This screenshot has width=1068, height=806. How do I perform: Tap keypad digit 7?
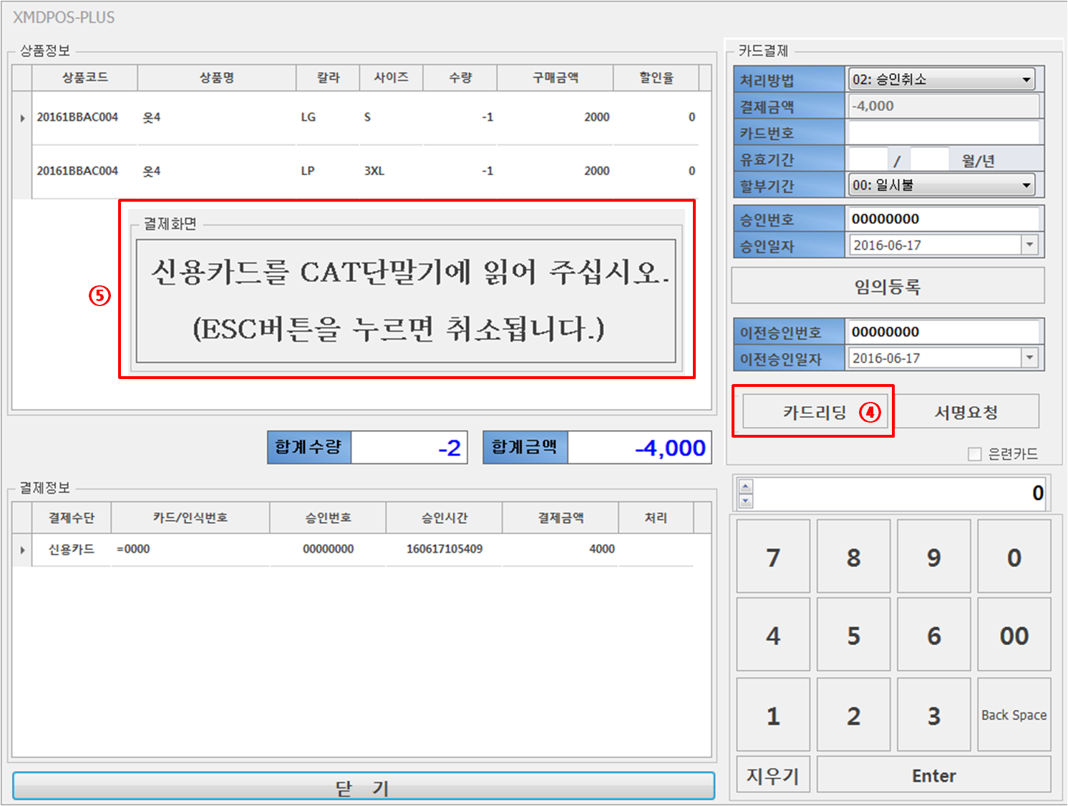pos(773,557)
